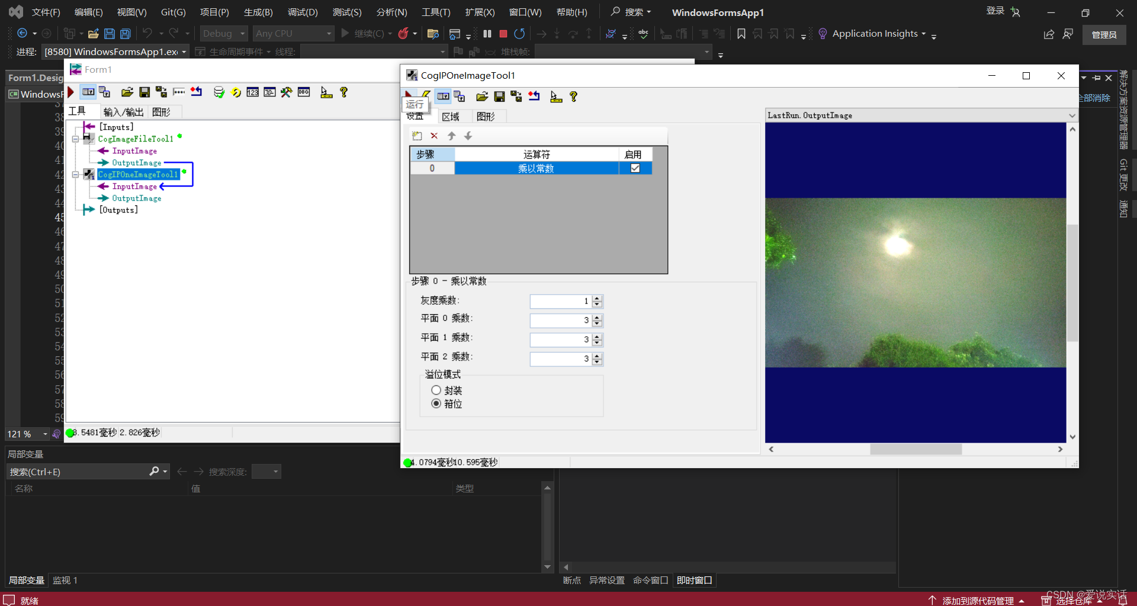This screenshot has height=606, width=1137.
Task: Open file icon in Form1 toolbar
Action: point(127,92)
